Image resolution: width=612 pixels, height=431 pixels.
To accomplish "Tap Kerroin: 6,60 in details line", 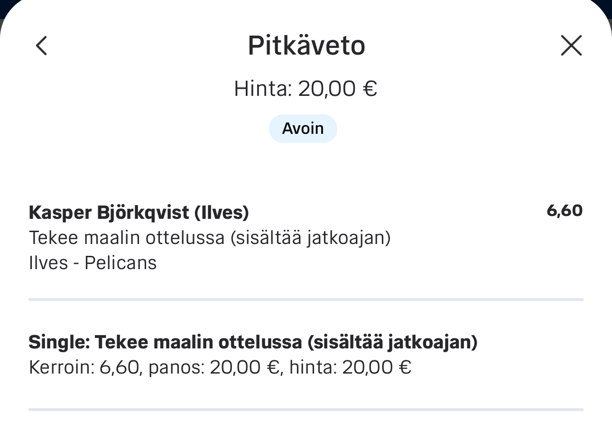I will (x=84, y=367).
